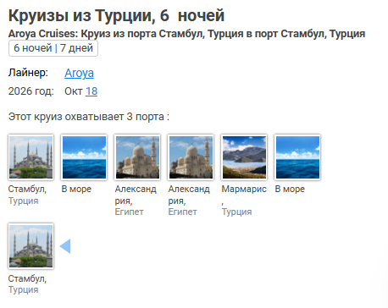Click 'Стамбул, Турция' caption under first thumbnail
Image resolution: width=388 pixels, height=308 pixels.
27,195
